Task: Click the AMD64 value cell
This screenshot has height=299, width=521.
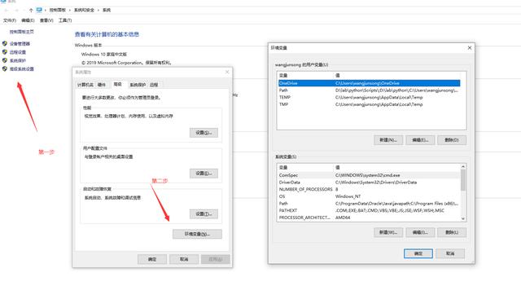Action: point(343,218)
